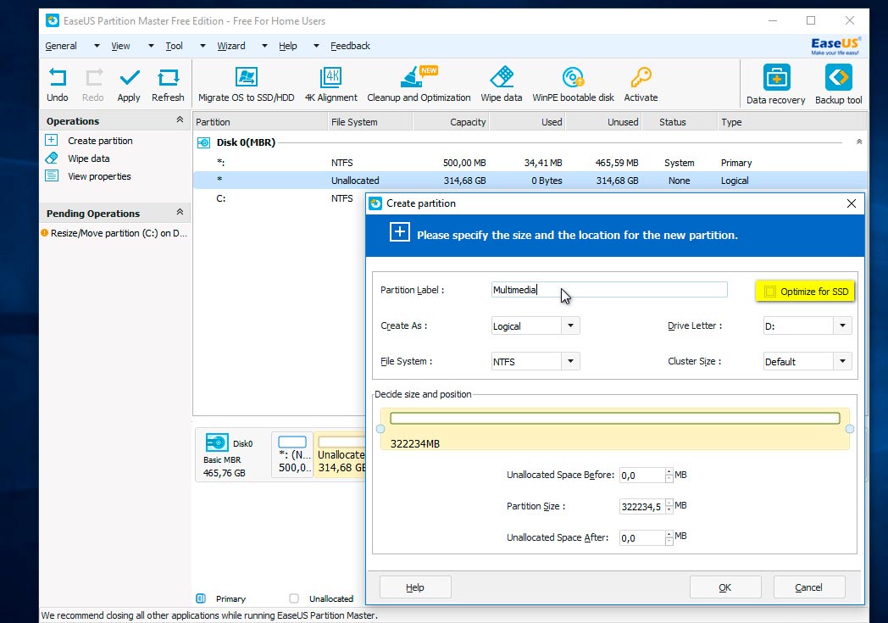888x623 pixels.
Task: Click OK in Create partition dialog
Action: pyautogui.click(x=725, y=587)
